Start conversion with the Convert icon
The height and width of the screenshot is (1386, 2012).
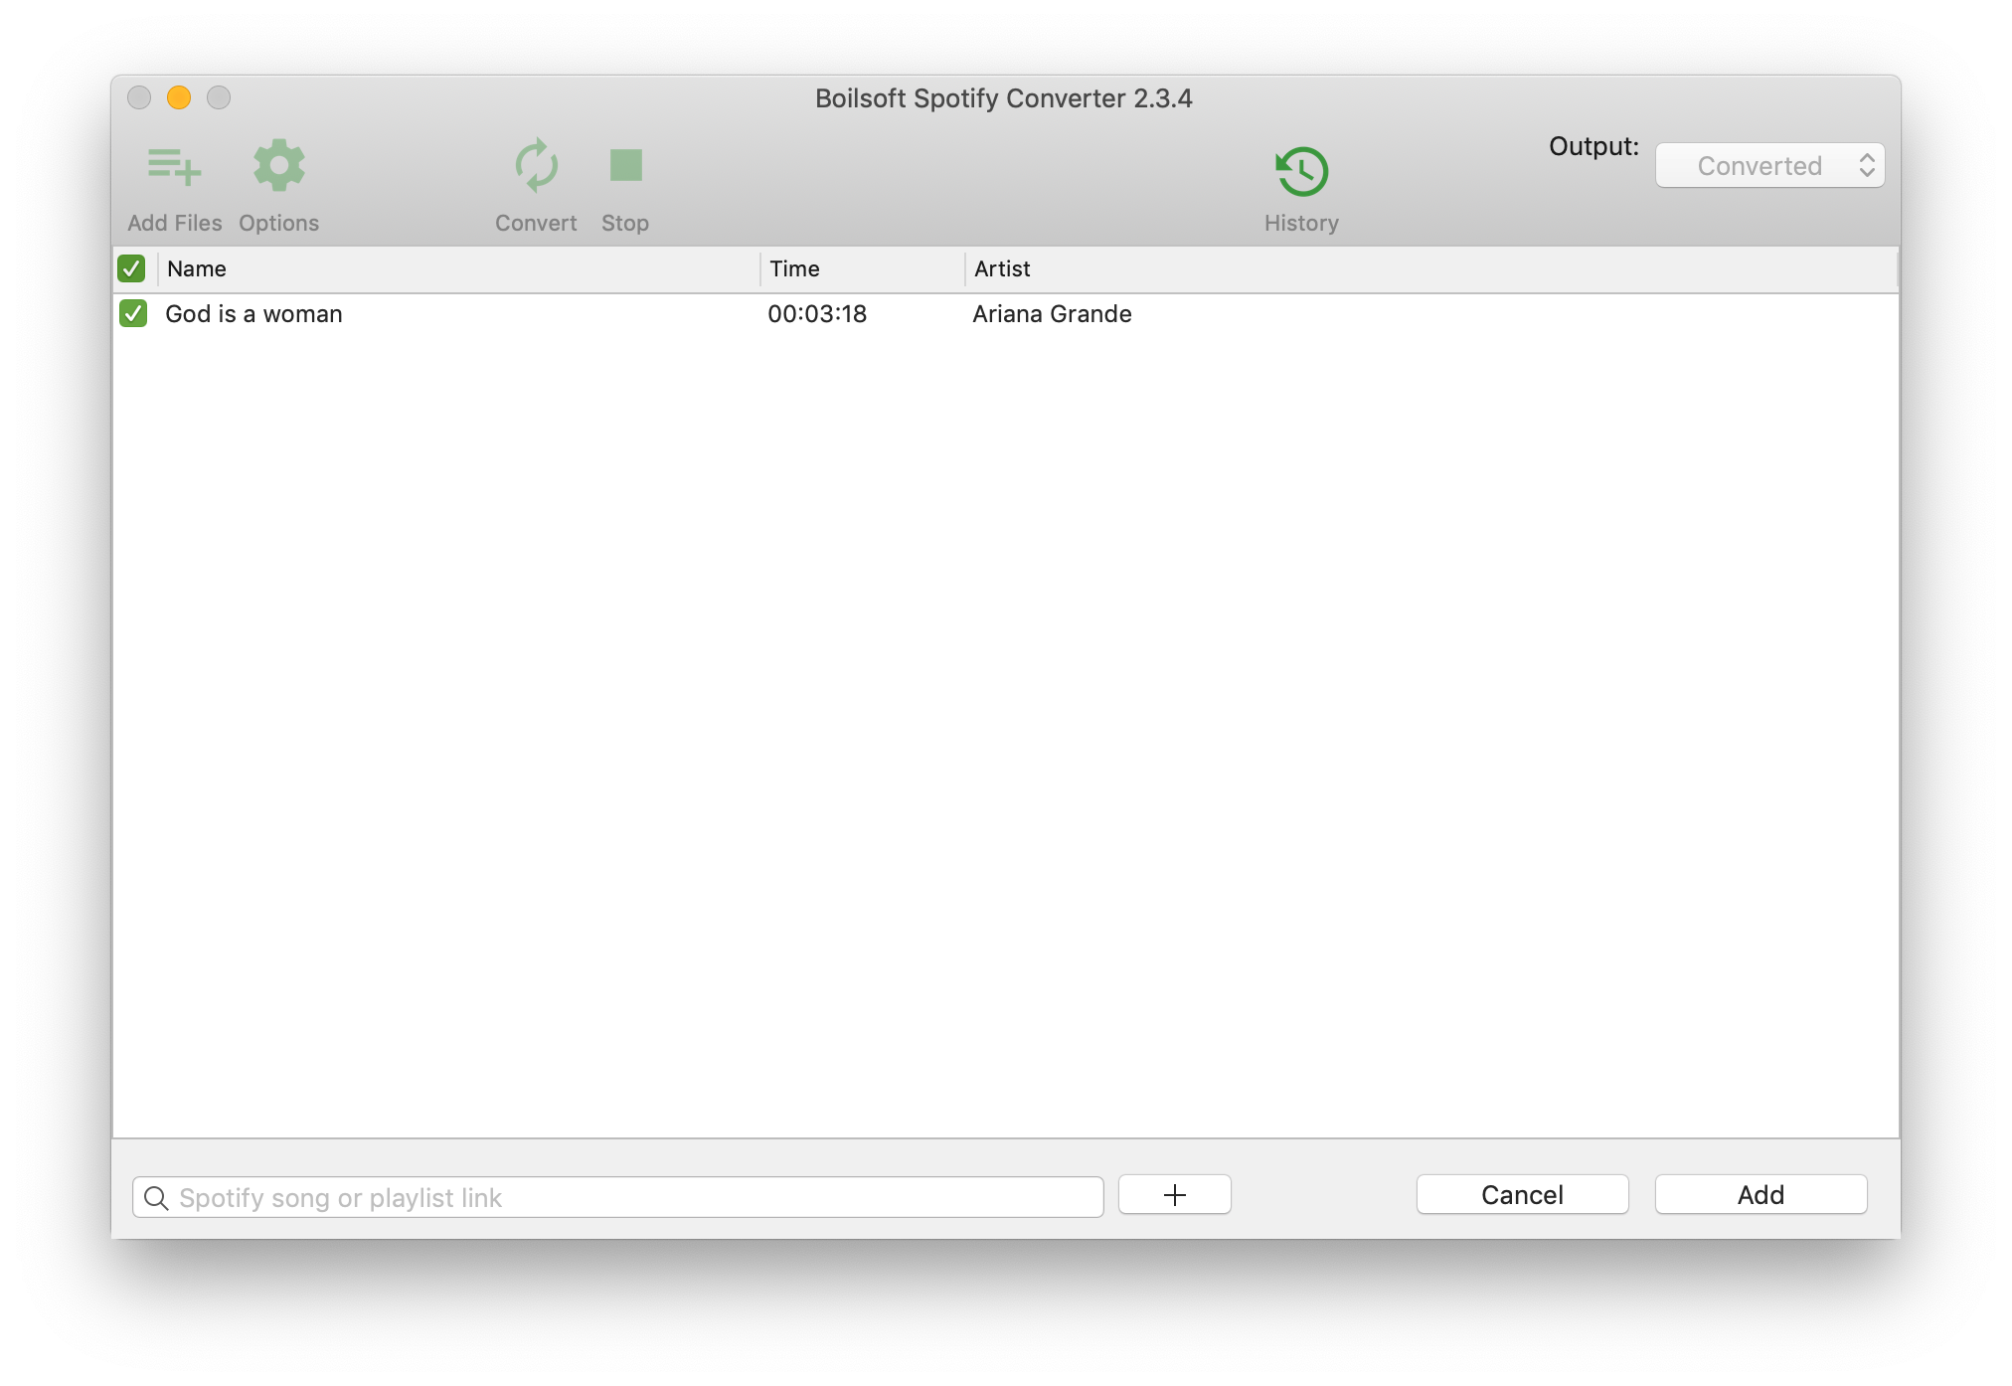coord(536,165)
